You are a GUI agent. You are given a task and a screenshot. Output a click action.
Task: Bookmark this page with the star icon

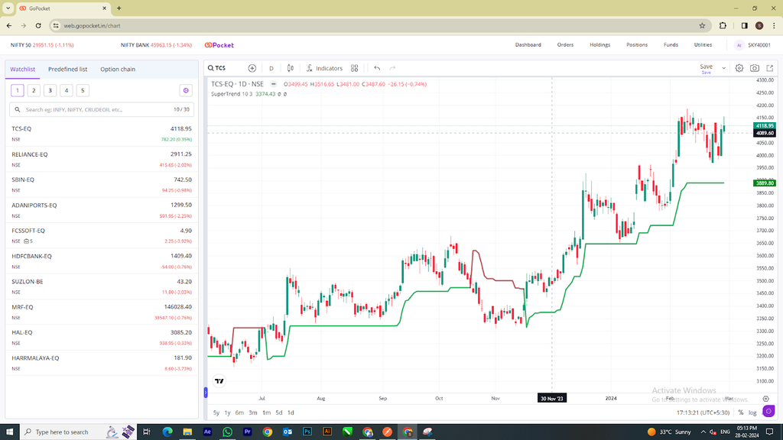[x=702, y=26]
